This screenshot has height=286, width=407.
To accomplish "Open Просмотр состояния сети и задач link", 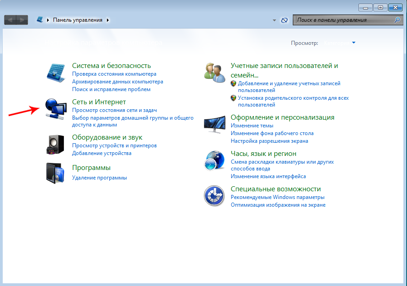I will [x=114, y=110].
